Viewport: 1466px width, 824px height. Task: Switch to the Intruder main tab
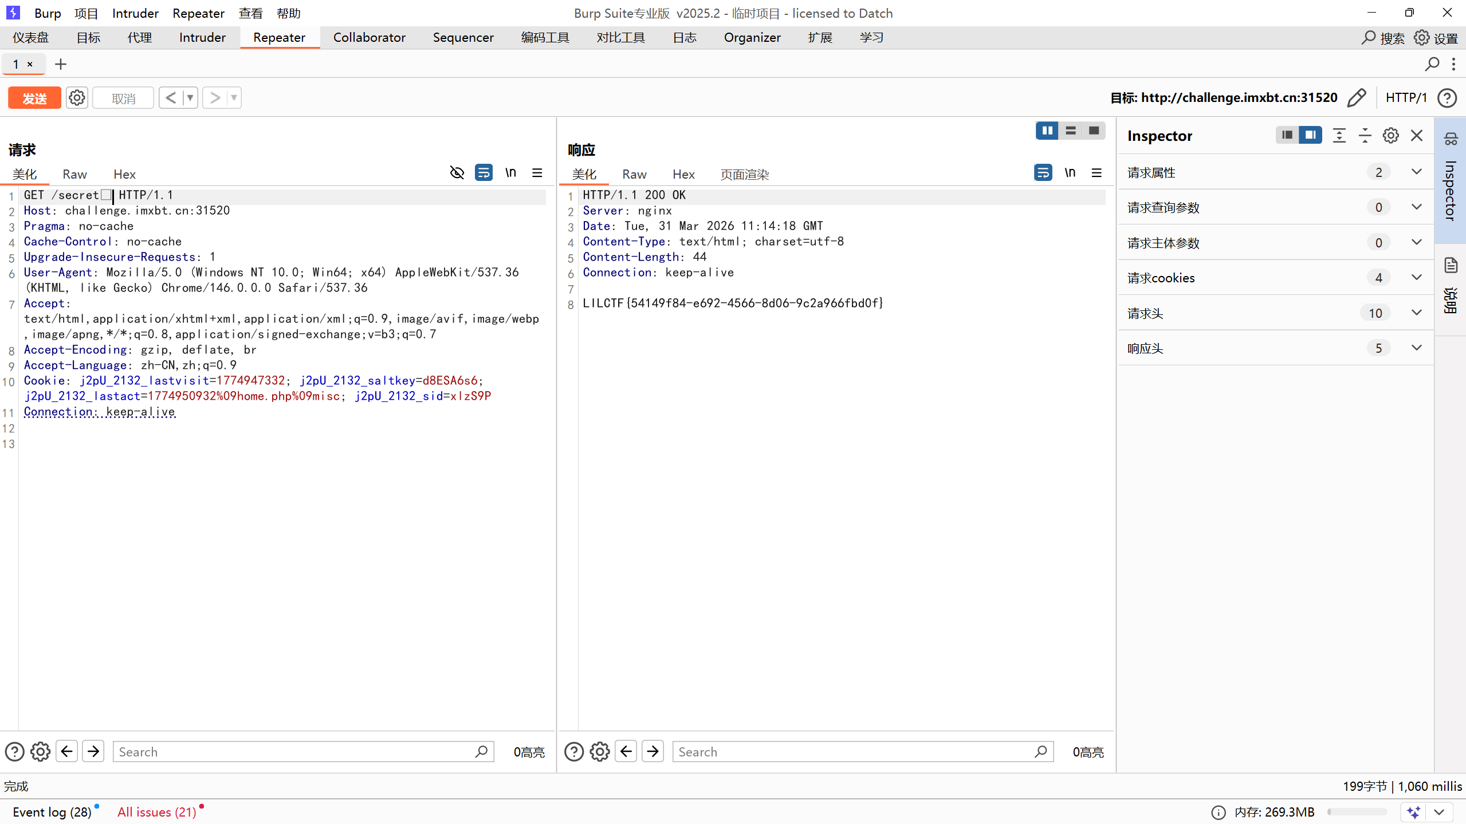pos(202,38)
